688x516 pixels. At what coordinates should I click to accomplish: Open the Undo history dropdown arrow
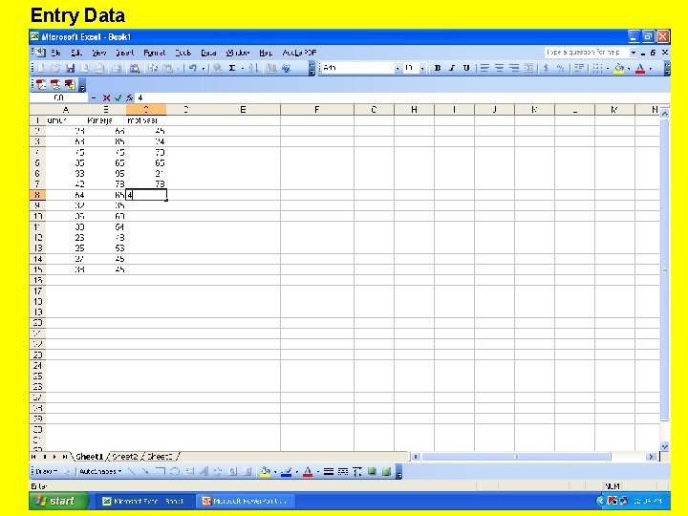[x=203, y=69]
